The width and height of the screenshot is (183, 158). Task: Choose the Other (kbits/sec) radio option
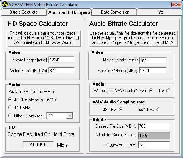pos(10,116)
